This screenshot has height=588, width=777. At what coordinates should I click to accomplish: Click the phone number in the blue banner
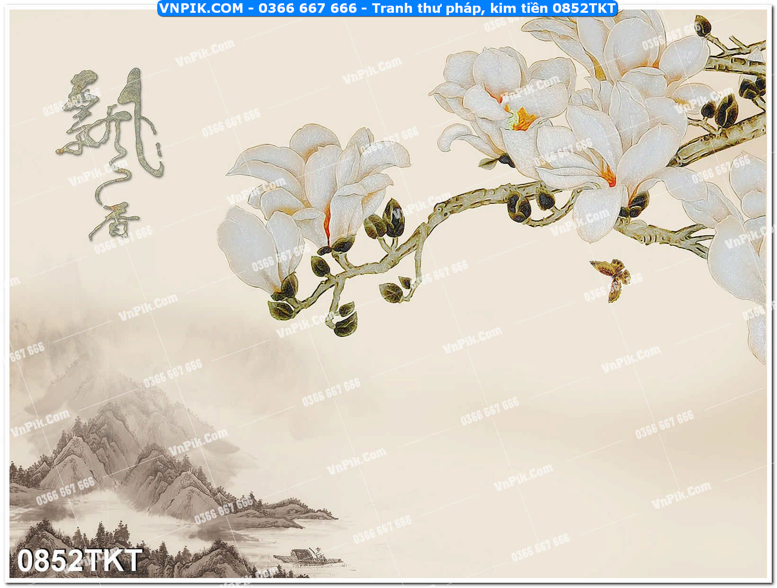click(307, 8)
